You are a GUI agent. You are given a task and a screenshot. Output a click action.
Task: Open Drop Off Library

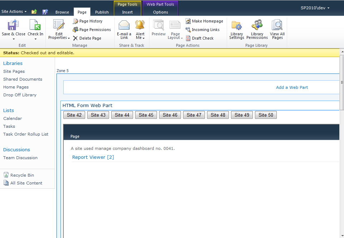pos(20,95)
